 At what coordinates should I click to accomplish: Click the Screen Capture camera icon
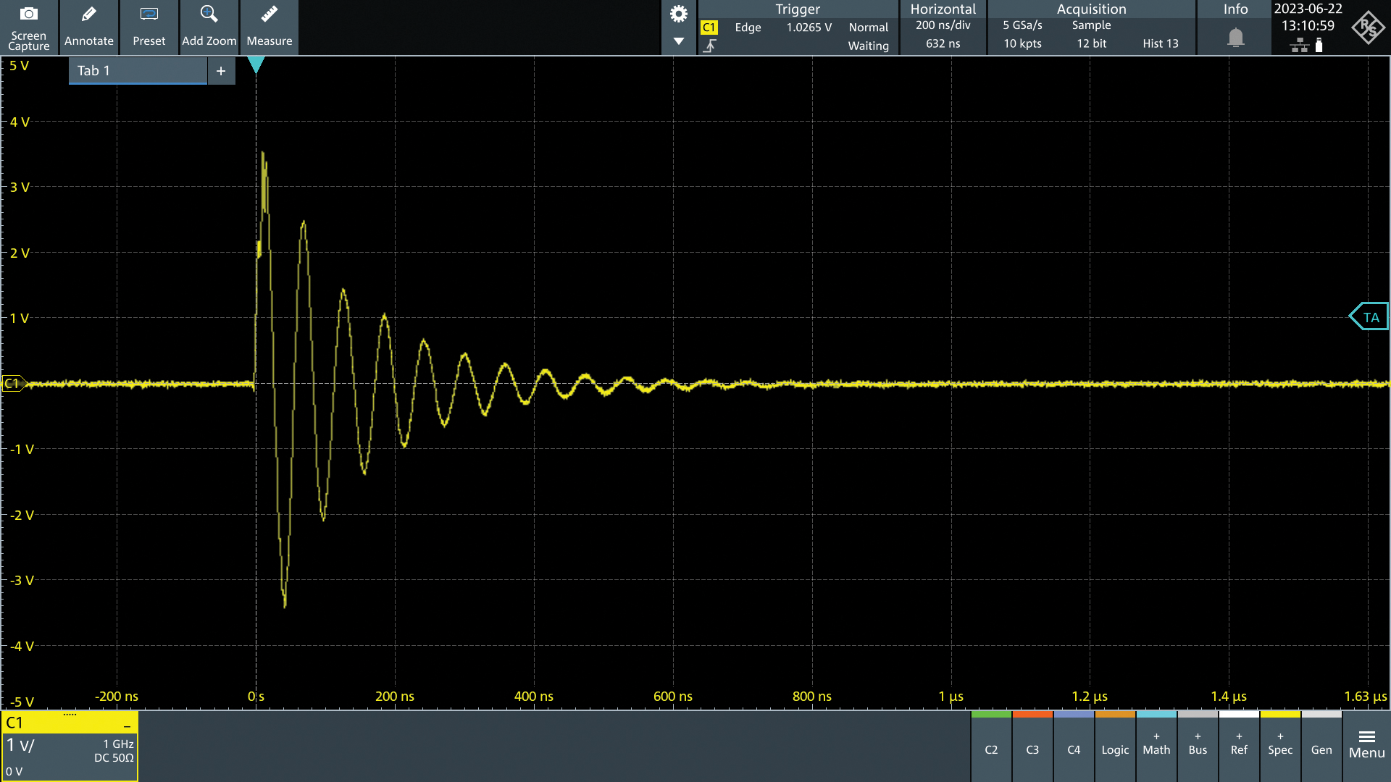tap(29, 14)
